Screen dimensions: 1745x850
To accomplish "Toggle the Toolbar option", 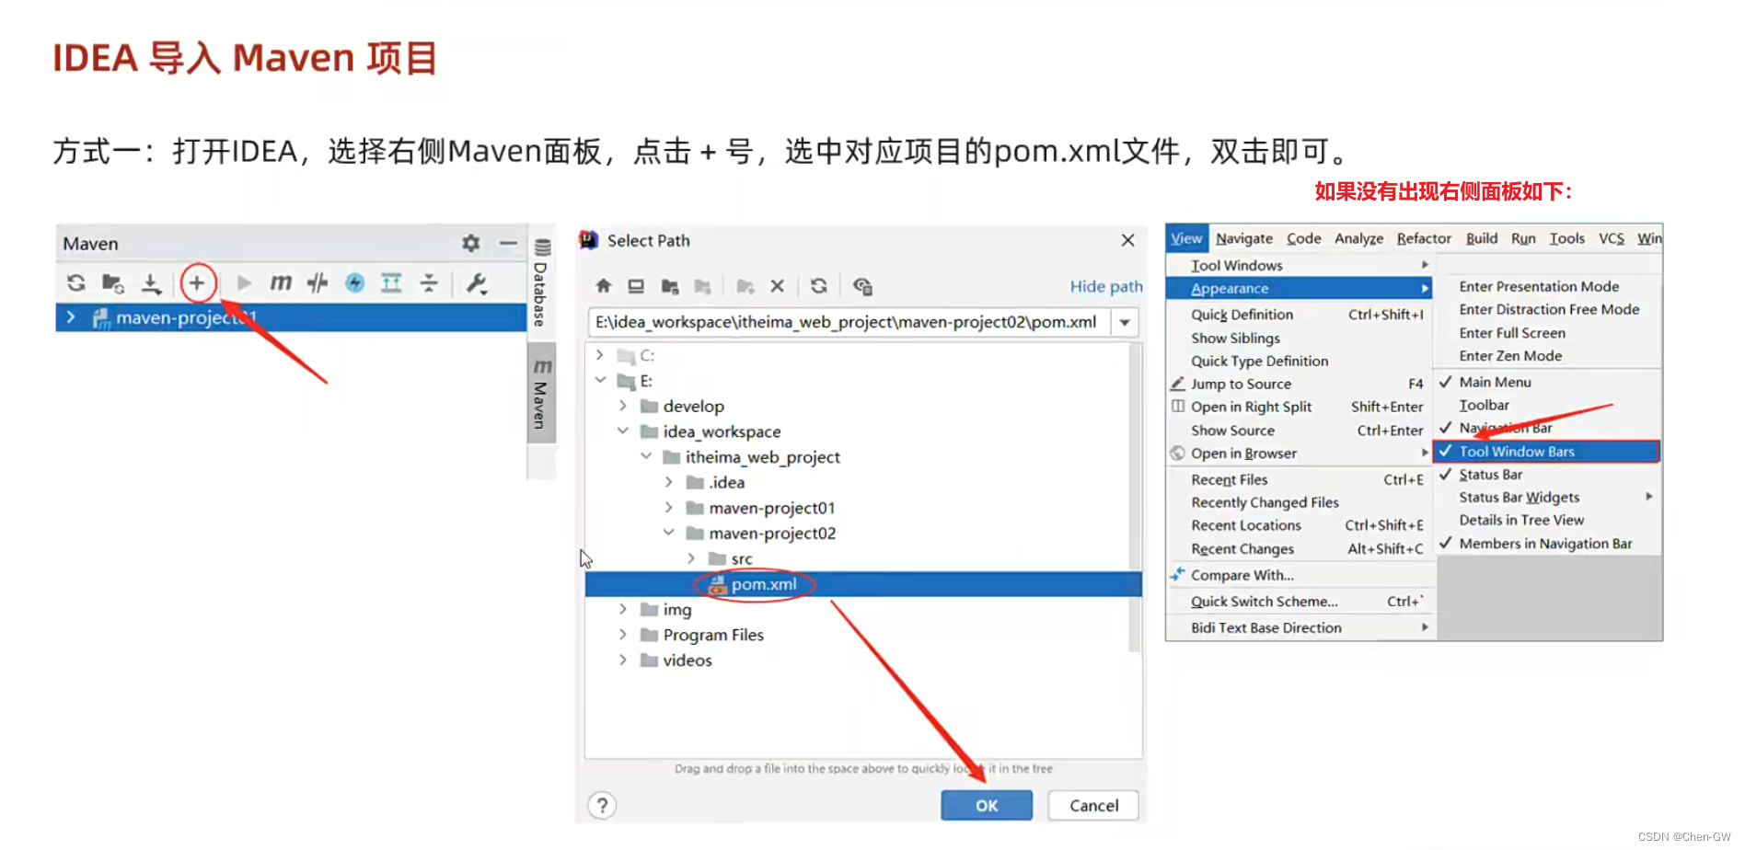I will pyautogui.click(x=1548, y=405).
